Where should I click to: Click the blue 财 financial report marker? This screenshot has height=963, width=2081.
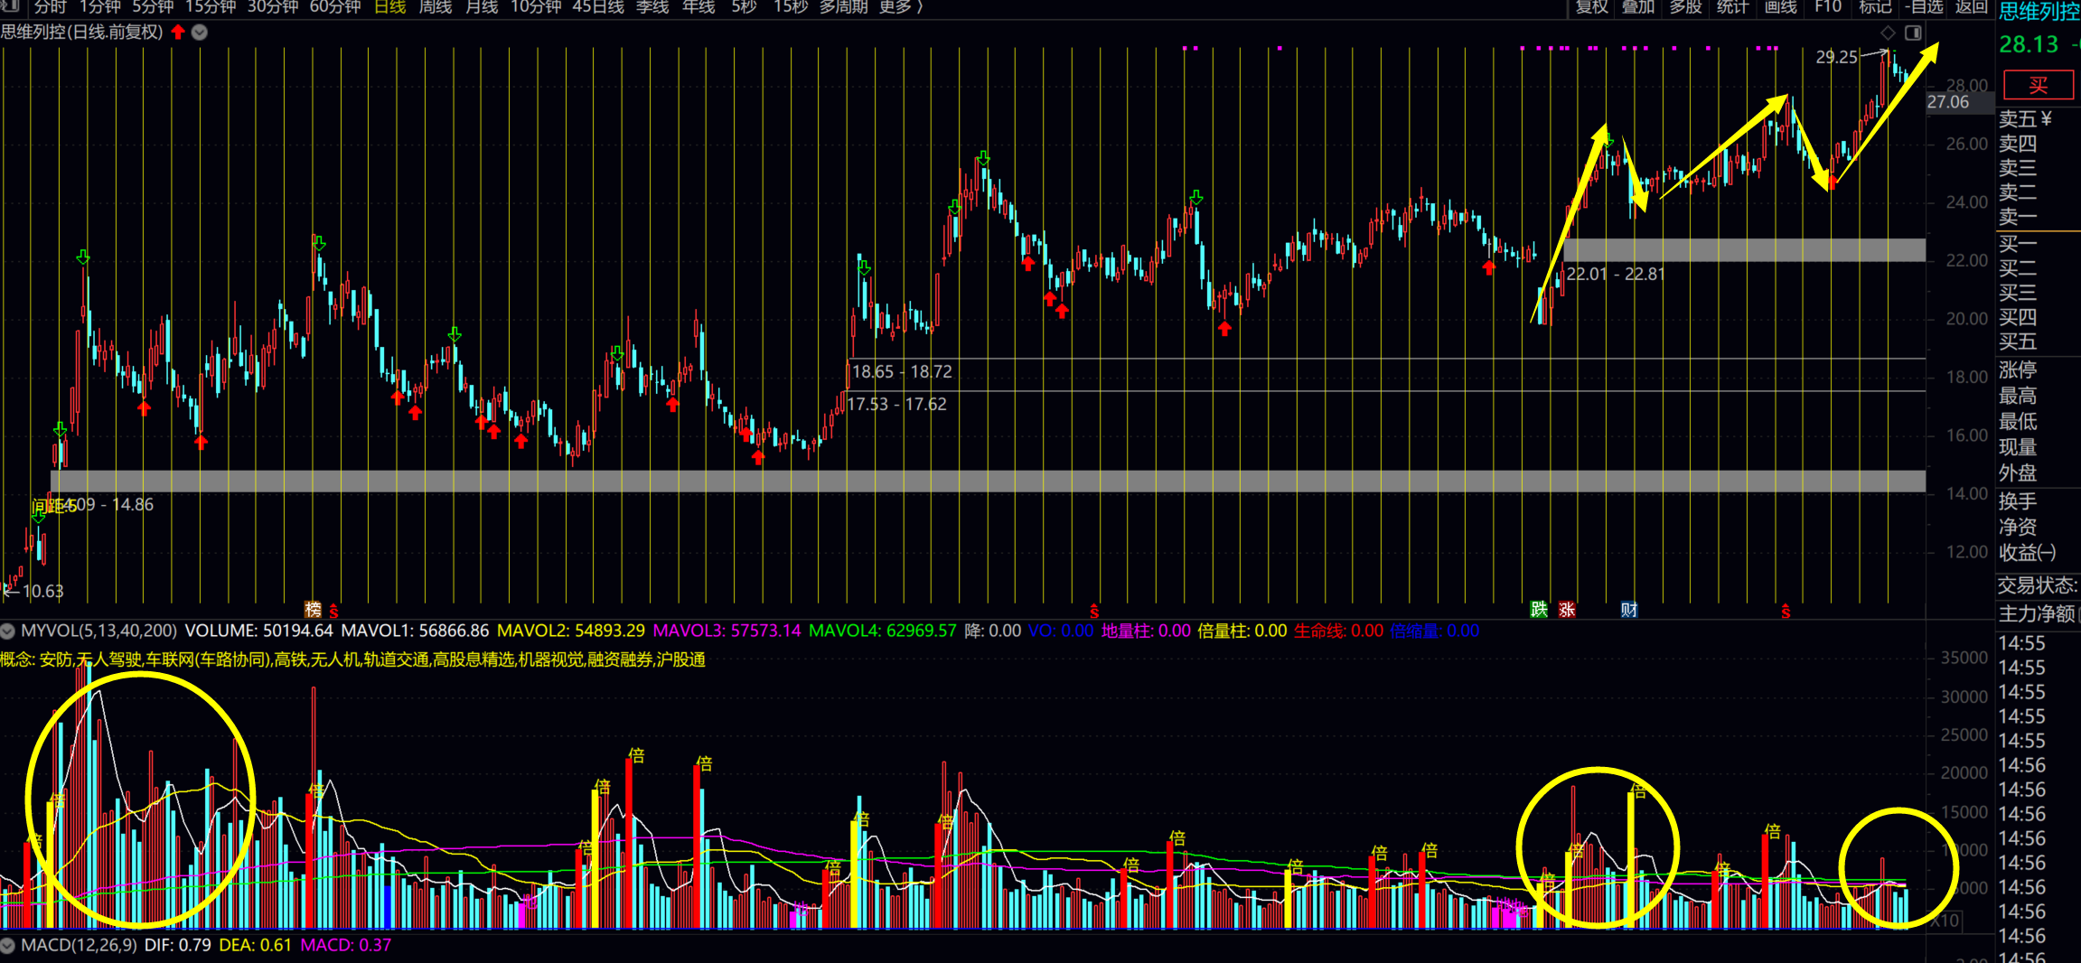pos(1629,609)
